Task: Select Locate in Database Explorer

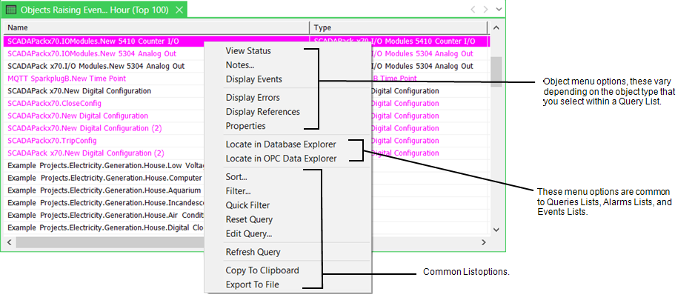Action: coord(280,144)
